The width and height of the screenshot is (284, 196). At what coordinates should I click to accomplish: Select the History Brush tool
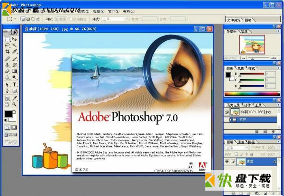point(14,65)
